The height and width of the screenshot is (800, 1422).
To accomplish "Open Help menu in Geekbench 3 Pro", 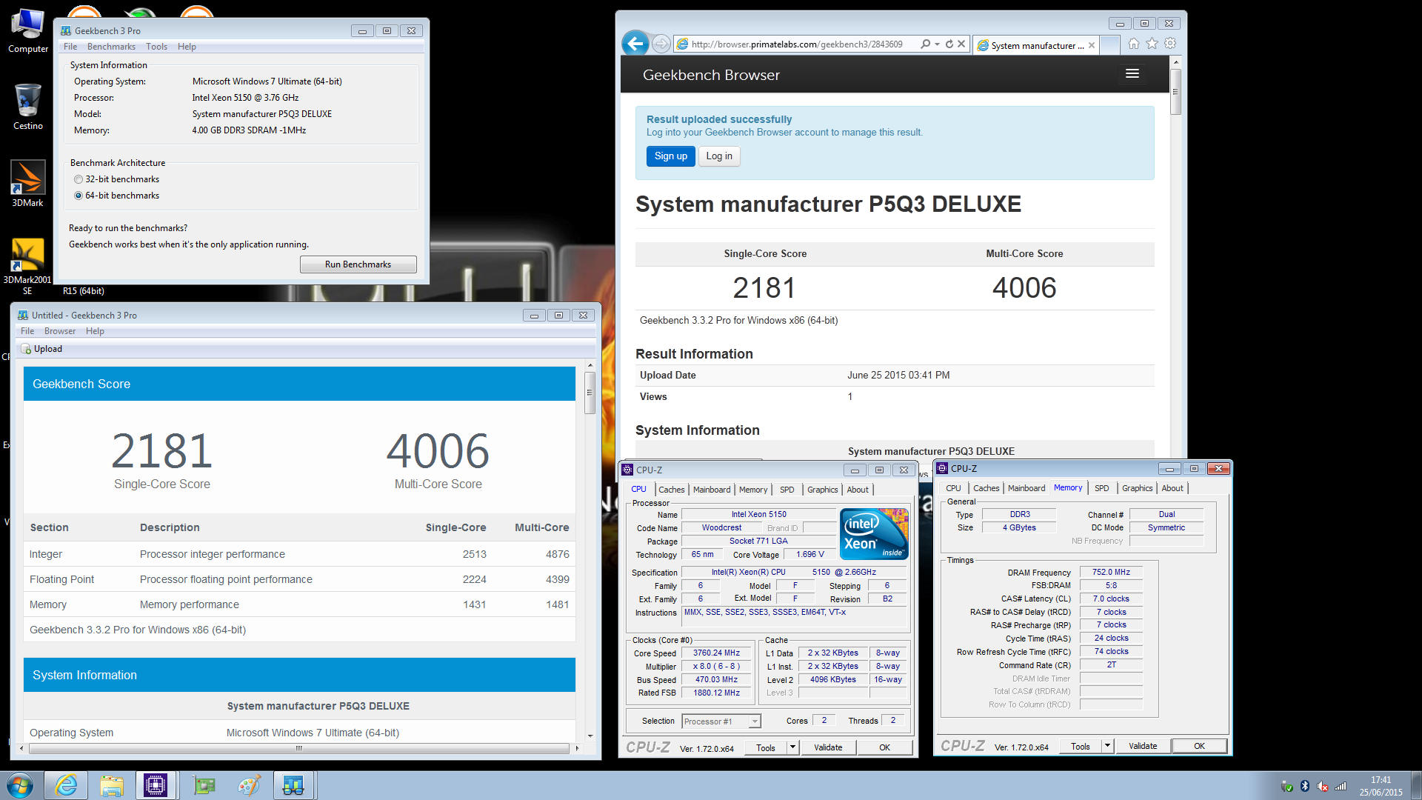I will tap(187, 47).
